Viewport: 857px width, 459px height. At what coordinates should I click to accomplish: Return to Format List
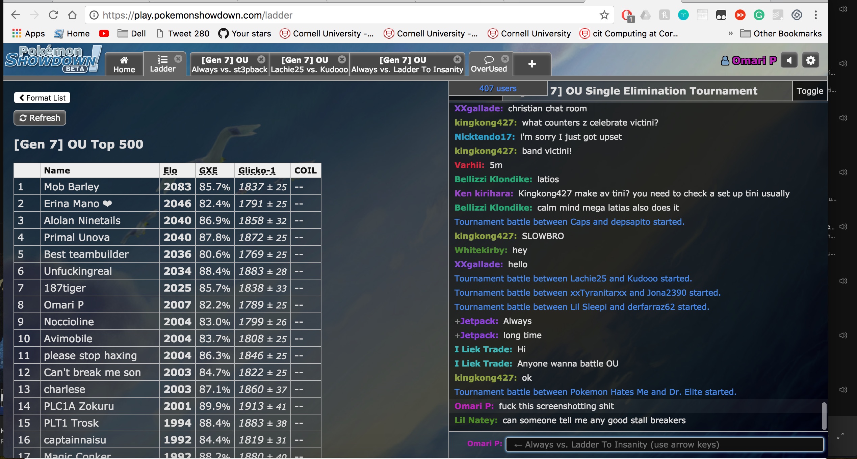coord(42,98)
